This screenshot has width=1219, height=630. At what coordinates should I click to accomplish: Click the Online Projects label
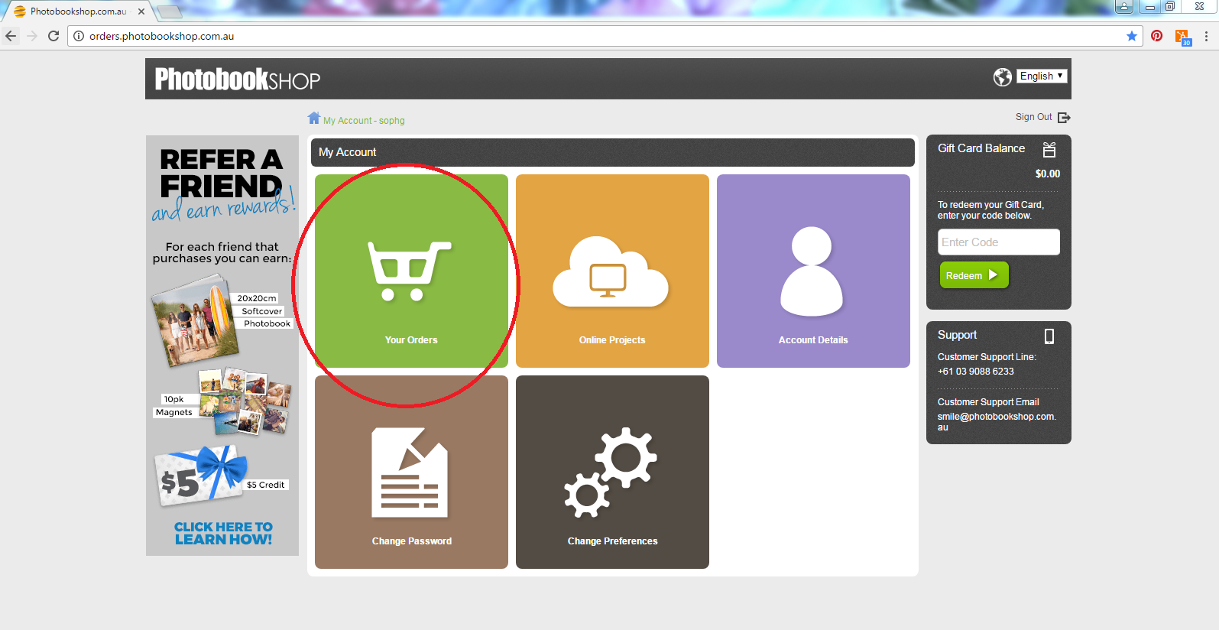(x=612, y=340)
